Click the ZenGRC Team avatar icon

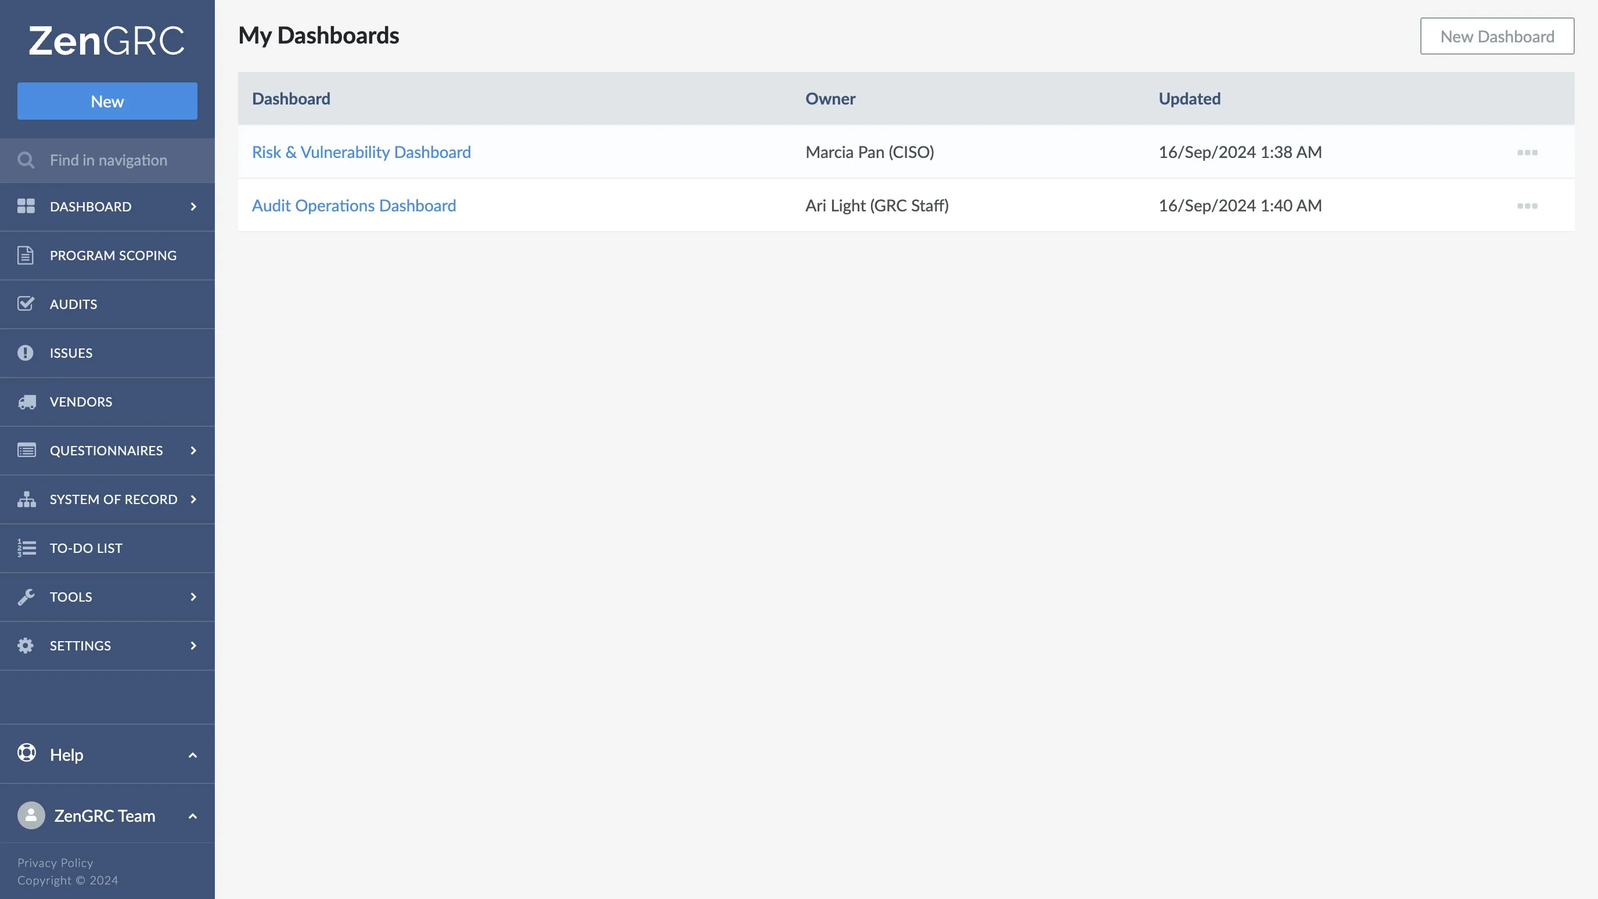pyautogui.click(x=31, y=815)
